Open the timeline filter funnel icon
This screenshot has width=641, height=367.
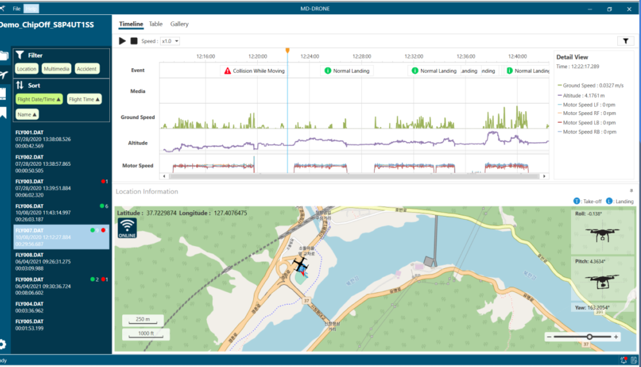(x=626, y=41)
